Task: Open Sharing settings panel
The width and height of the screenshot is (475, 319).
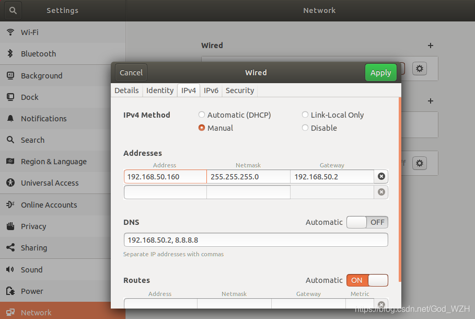Action: tap(55, 248)
